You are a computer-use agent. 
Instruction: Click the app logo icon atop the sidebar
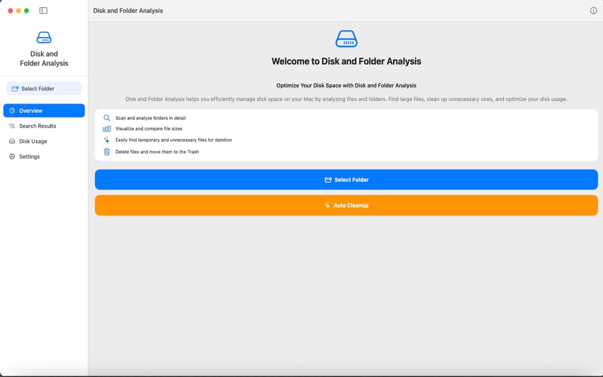(x=43, y=37)
